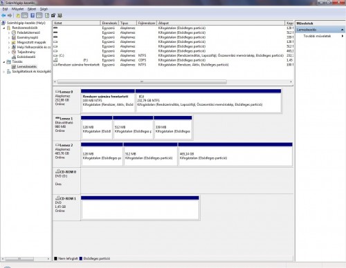Image resolution: width=346 pixels, height=268 pixels.
Task: Sort by the Fájlrendszer column header
Action: 147,23
